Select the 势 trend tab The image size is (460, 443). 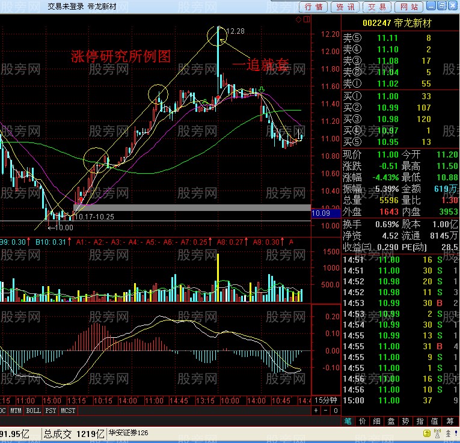(x=405, y=421)
